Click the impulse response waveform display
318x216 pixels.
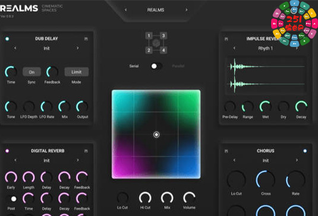266,76
